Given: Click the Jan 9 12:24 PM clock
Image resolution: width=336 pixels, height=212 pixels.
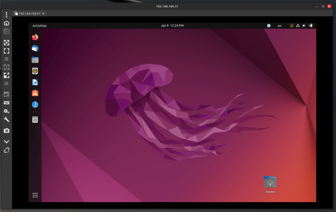Looking at the screenshot, I should tap(172, 26).
